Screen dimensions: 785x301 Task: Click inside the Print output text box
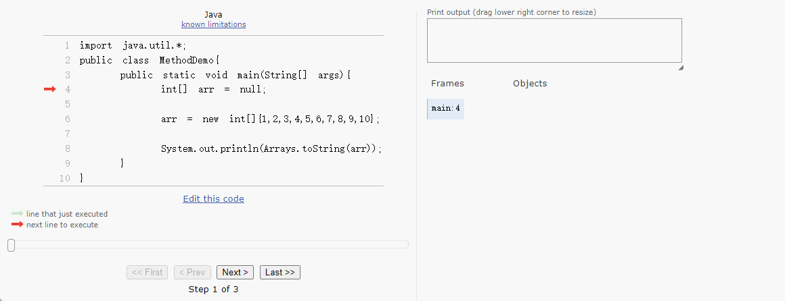point(554,40)
